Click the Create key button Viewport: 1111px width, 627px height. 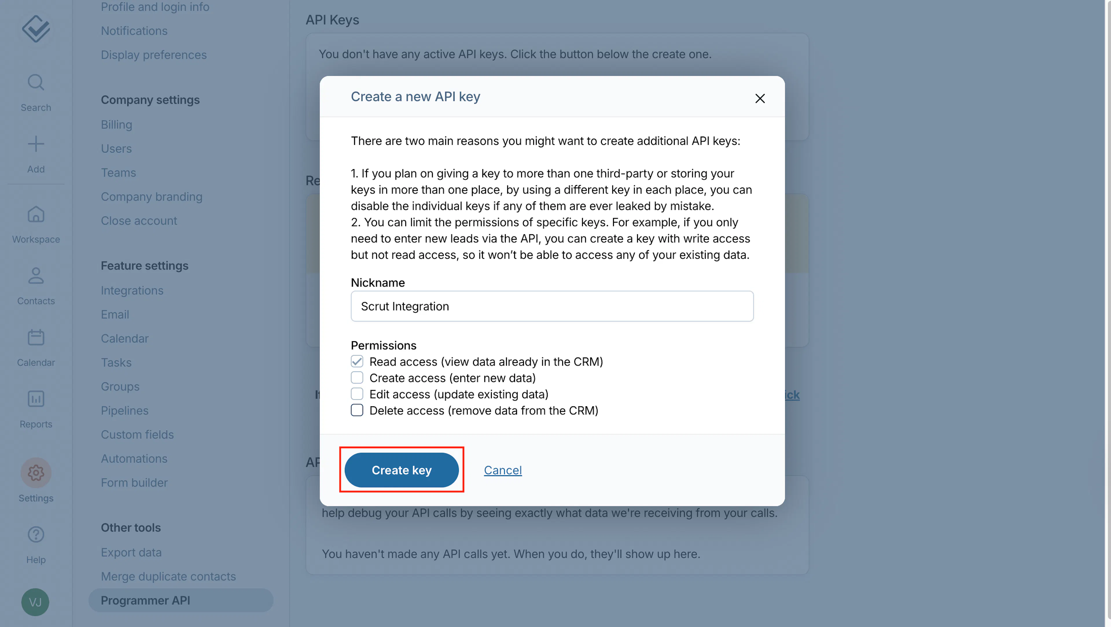pyautogui.click(x=402, y=470)
